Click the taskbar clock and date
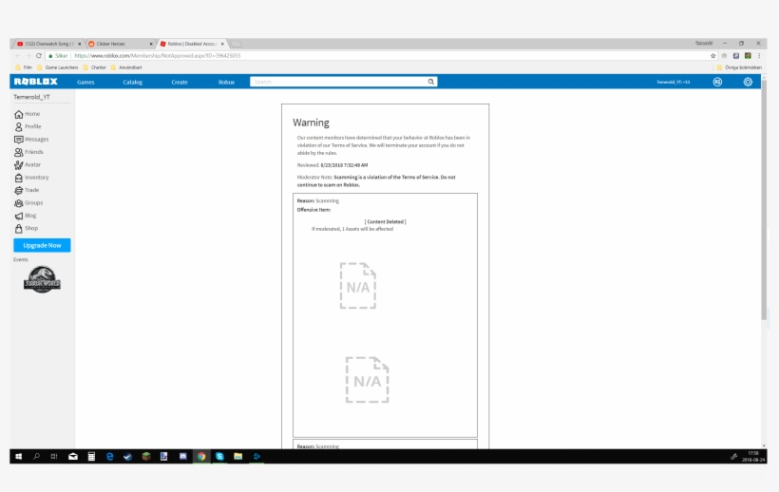This screenshot has height=492, width=779. point(753,456)
